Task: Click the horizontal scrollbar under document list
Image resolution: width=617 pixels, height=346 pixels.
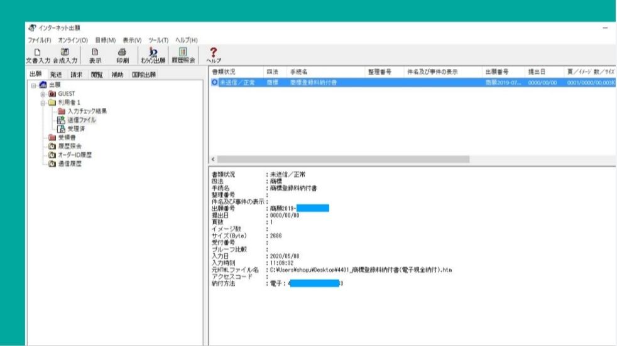Action: coord(342,159)
